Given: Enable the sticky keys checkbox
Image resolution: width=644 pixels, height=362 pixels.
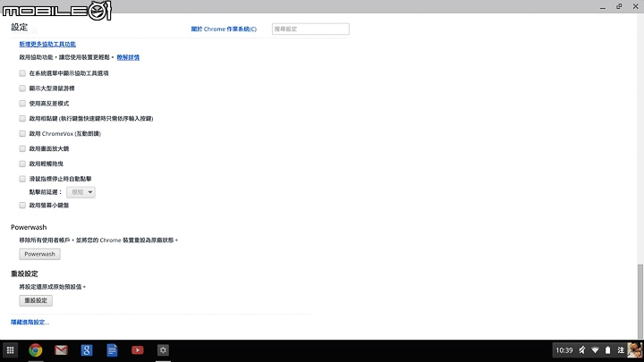Looking at the screenshot, I should pos(22,119).
